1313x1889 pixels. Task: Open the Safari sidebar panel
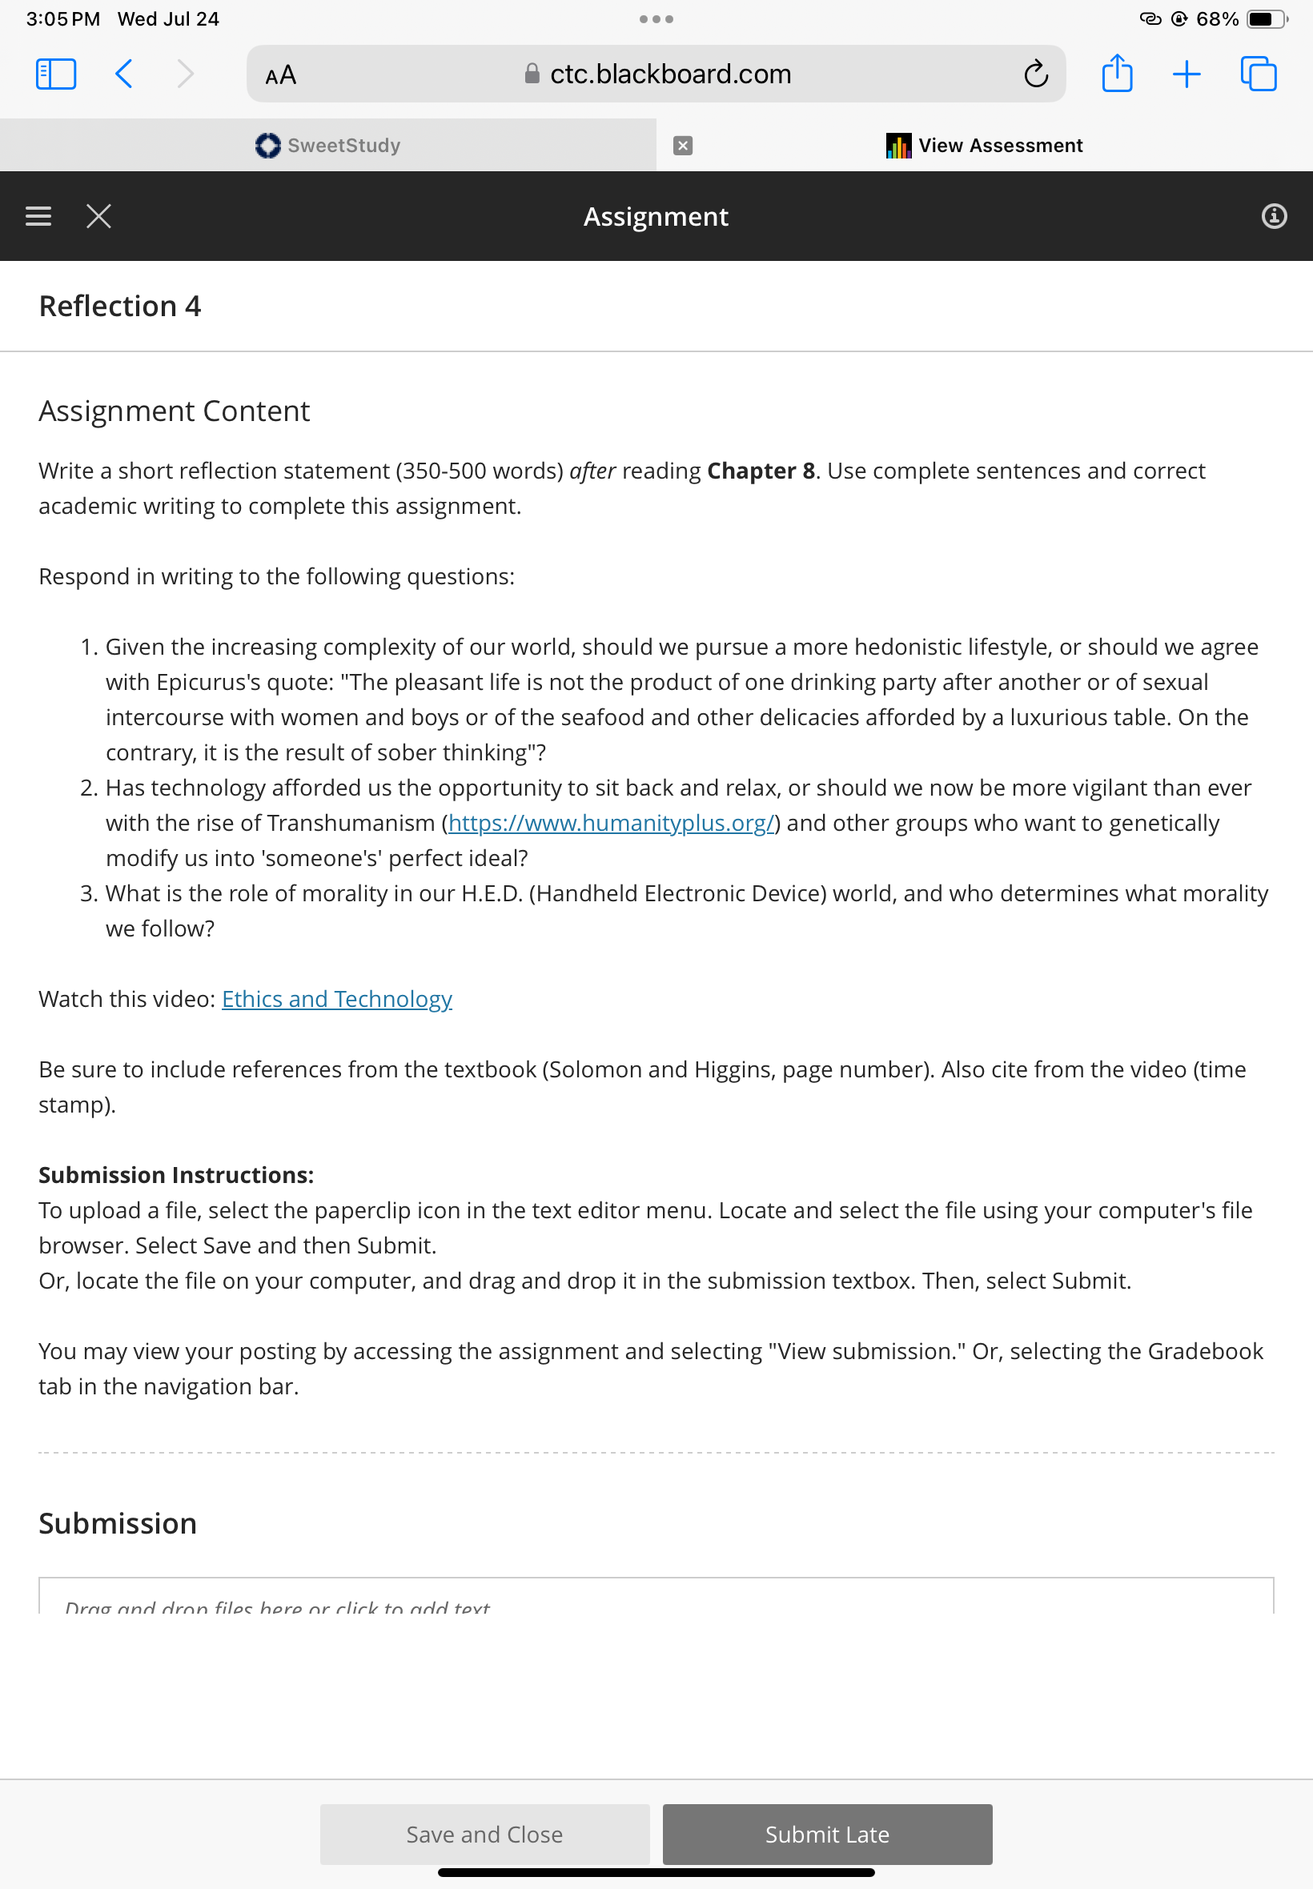tap(56, 74)
